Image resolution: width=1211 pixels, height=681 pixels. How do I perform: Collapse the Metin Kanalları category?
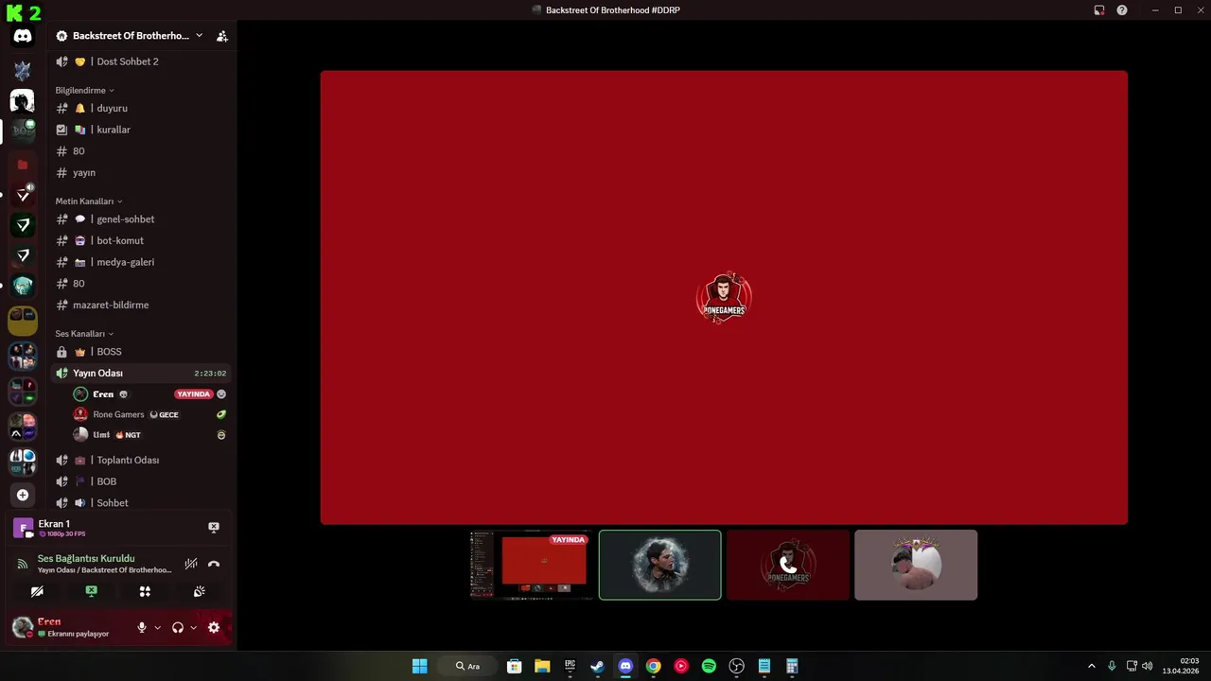[x=89, y=201]
